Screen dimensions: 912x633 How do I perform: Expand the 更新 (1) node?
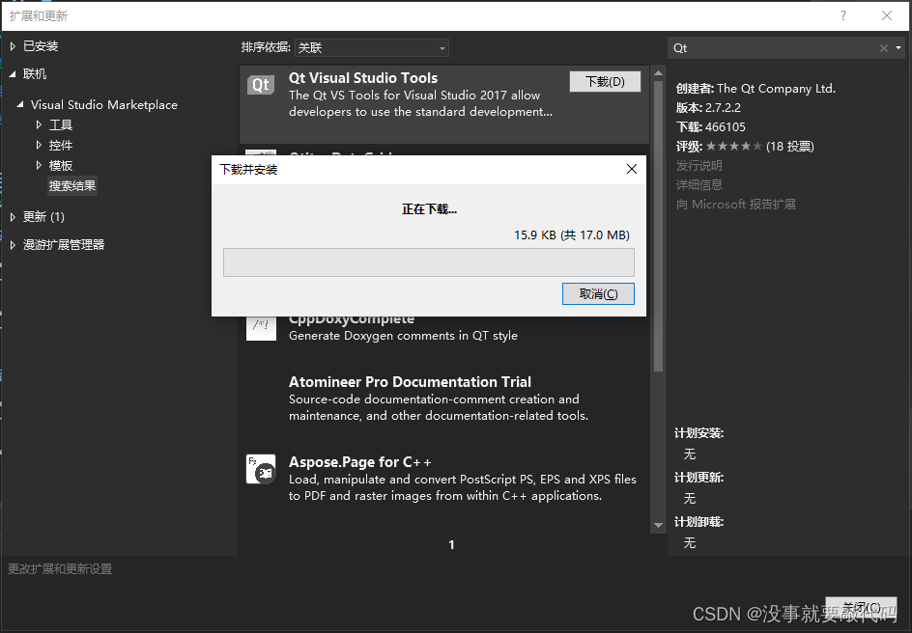[13, 217]
